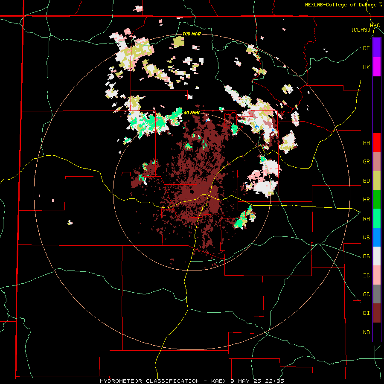Click the light green RA legend swatch
The image size is (384, 384).
[x=377, y=218]
